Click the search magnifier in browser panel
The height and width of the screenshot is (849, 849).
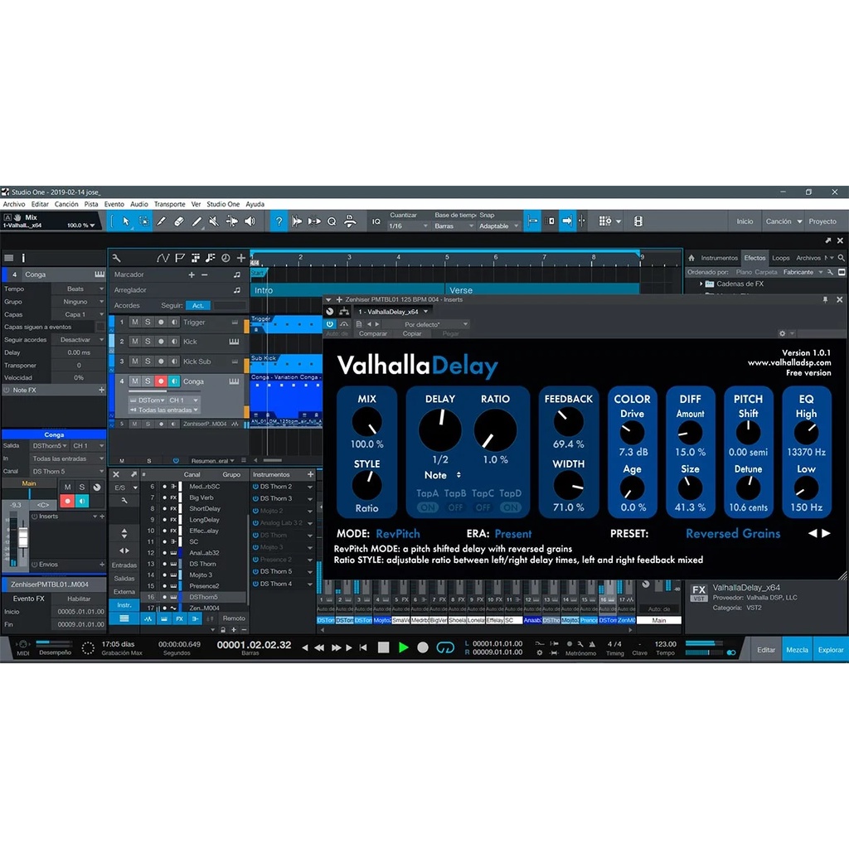click(x=841, y=259)
